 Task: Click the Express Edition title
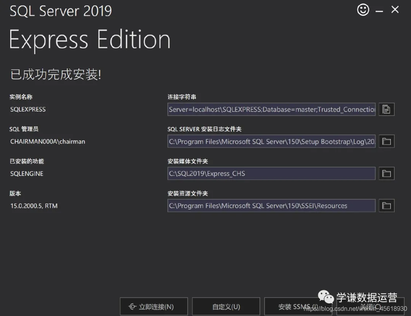[90, 40]
